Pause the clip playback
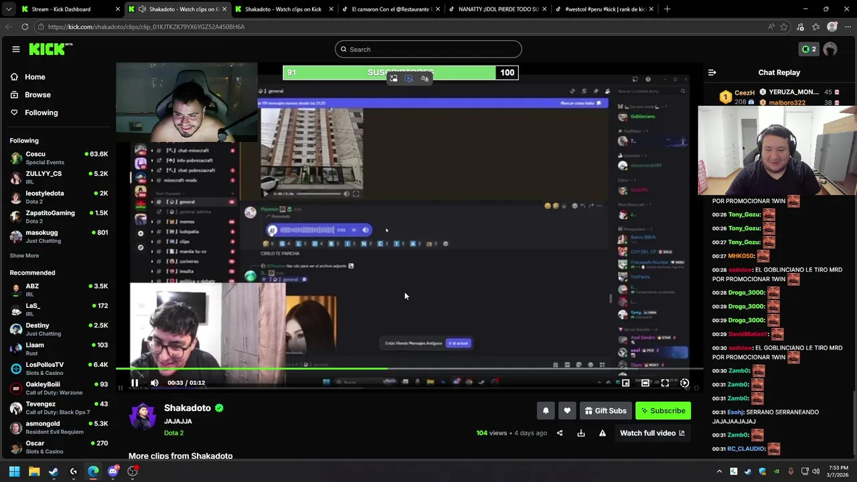 (135, 383)
